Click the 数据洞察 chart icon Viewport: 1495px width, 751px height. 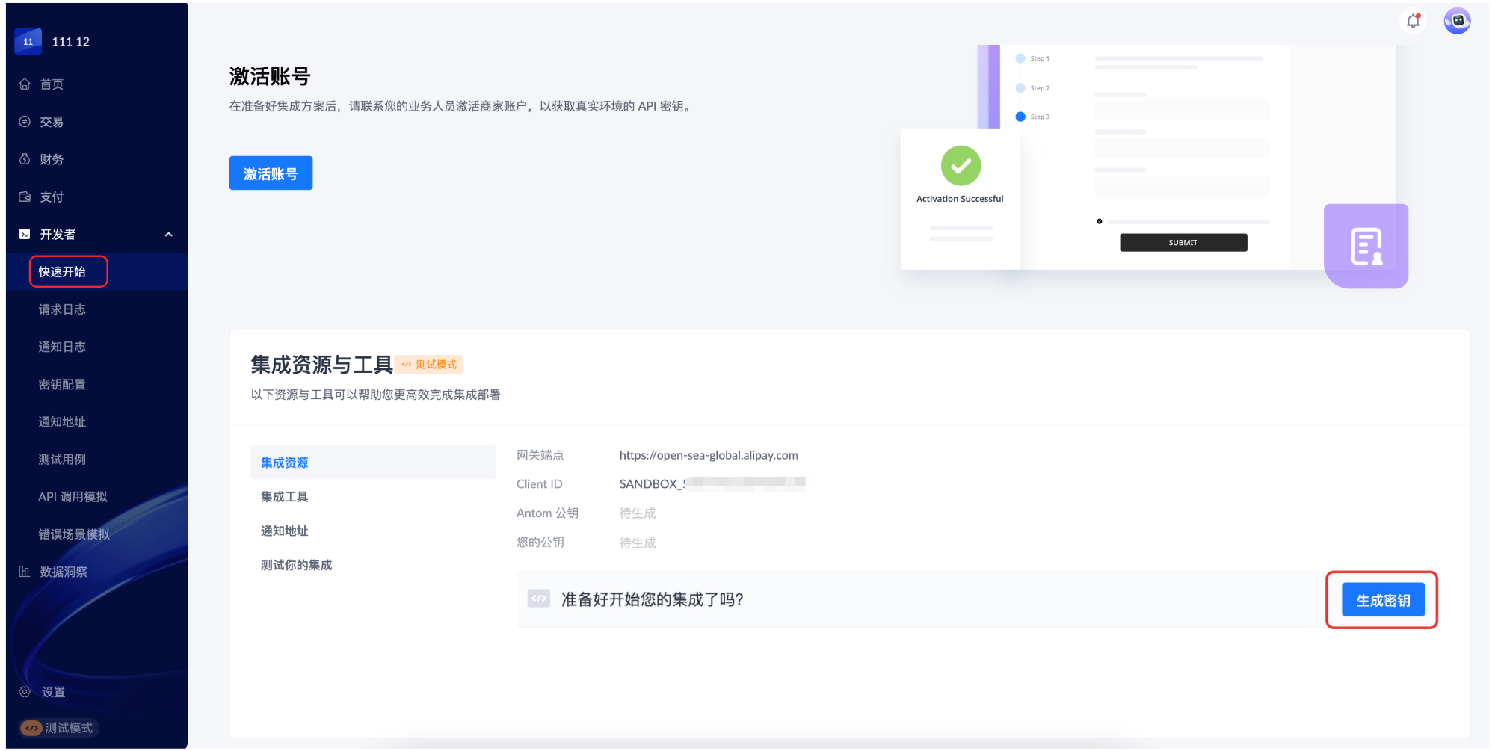25,572
